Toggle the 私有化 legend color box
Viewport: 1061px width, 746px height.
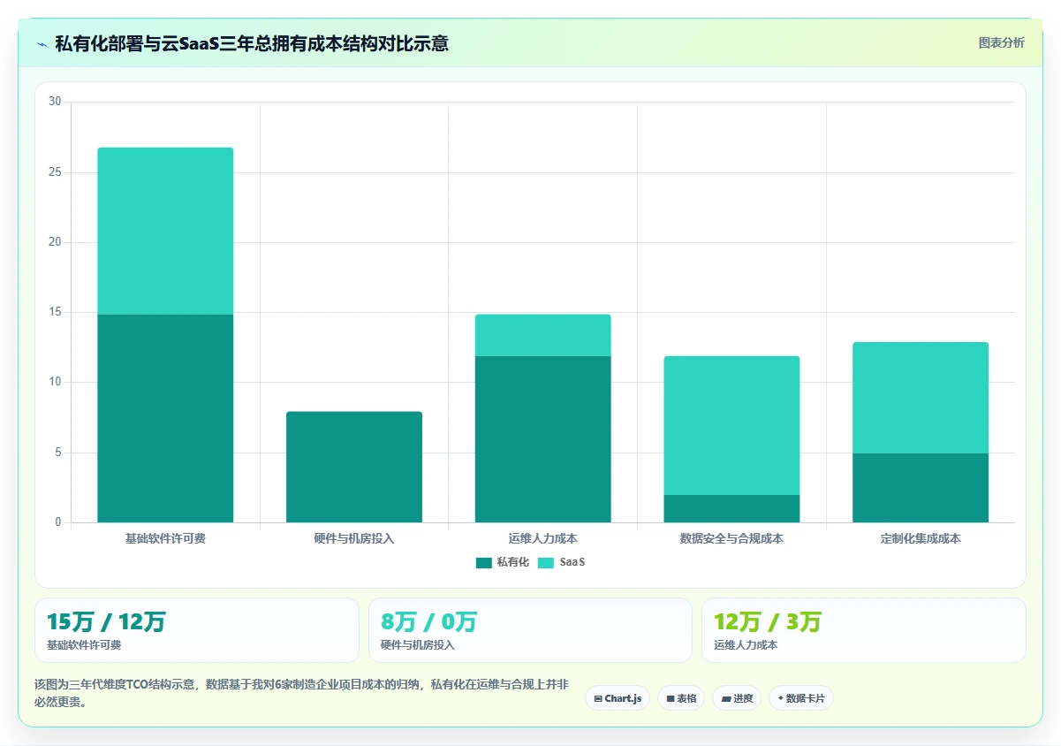[x=483, y=562]
